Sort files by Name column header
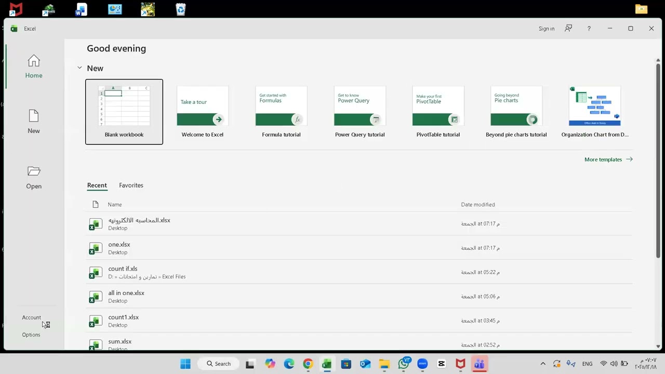This screenshot has height=374, width=665. coord(115,205)
